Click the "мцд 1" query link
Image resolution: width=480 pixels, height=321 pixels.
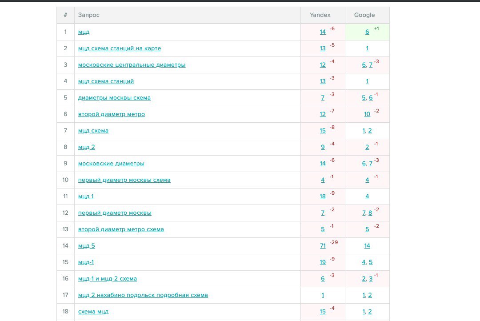[86, 197]
